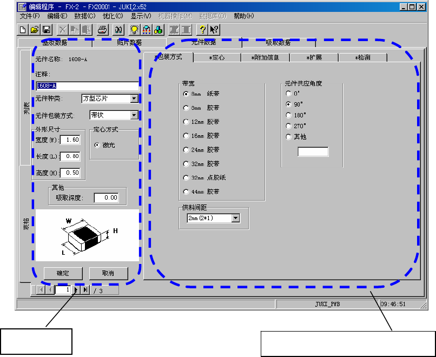Jump to the last record arrow
The width and height of the screenshot is (436, 357).
pyautogui.click(x=85, y=290)
